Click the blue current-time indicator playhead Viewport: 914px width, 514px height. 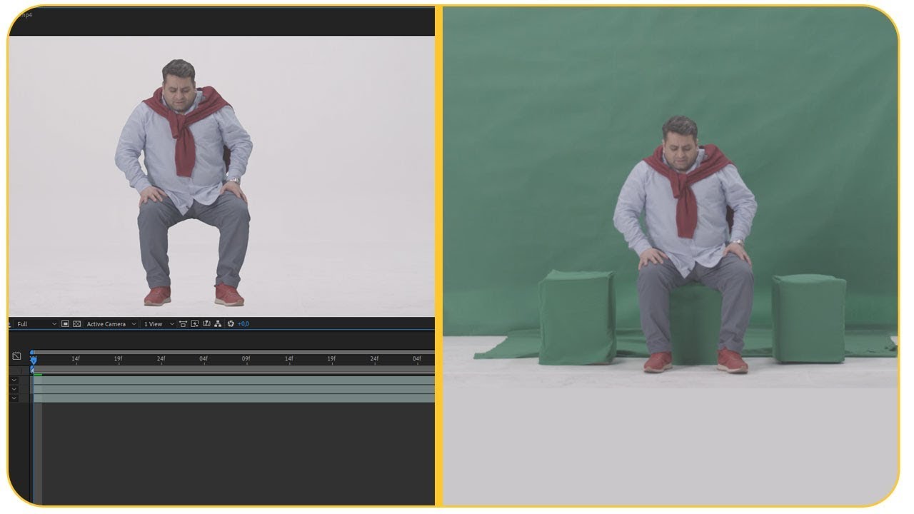click(33, 360)
